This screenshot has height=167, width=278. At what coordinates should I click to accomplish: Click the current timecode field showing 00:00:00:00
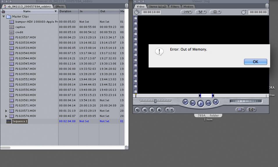pos(257,12)
